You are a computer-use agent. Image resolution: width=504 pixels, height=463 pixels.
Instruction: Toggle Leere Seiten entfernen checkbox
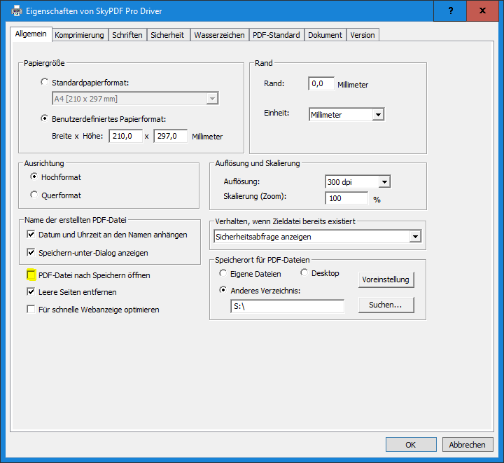pyautogui.click(x=31, y=292)
